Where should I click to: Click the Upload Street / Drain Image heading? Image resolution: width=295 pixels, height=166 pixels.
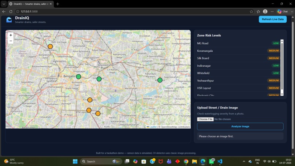217,108
